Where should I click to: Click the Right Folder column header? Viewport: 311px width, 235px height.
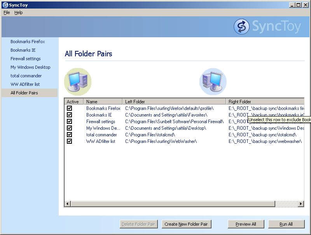pyautogui.click(x=265, y=101)
